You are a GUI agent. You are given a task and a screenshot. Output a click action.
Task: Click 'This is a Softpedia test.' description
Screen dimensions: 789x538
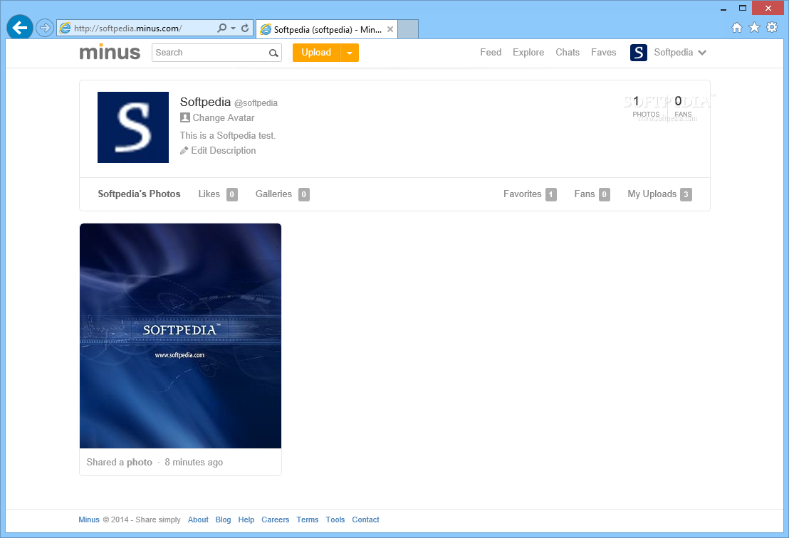228,135
